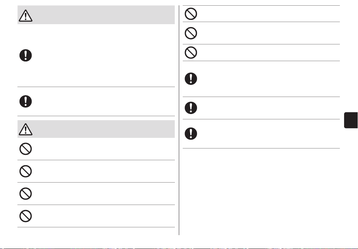Click the middle exclamation icon in right column
This screenshot has width=358, height=249.
pos(191,108)
